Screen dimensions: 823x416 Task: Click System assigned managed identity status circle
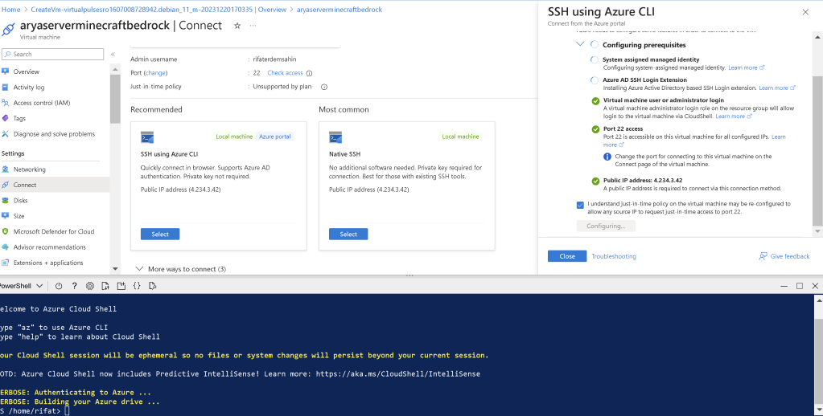coord(595,59)
